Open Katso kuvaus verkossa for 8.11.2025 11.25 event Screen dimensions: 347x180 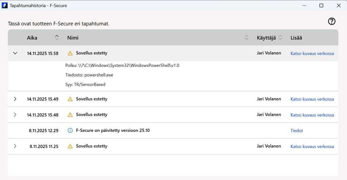(312, 146)
